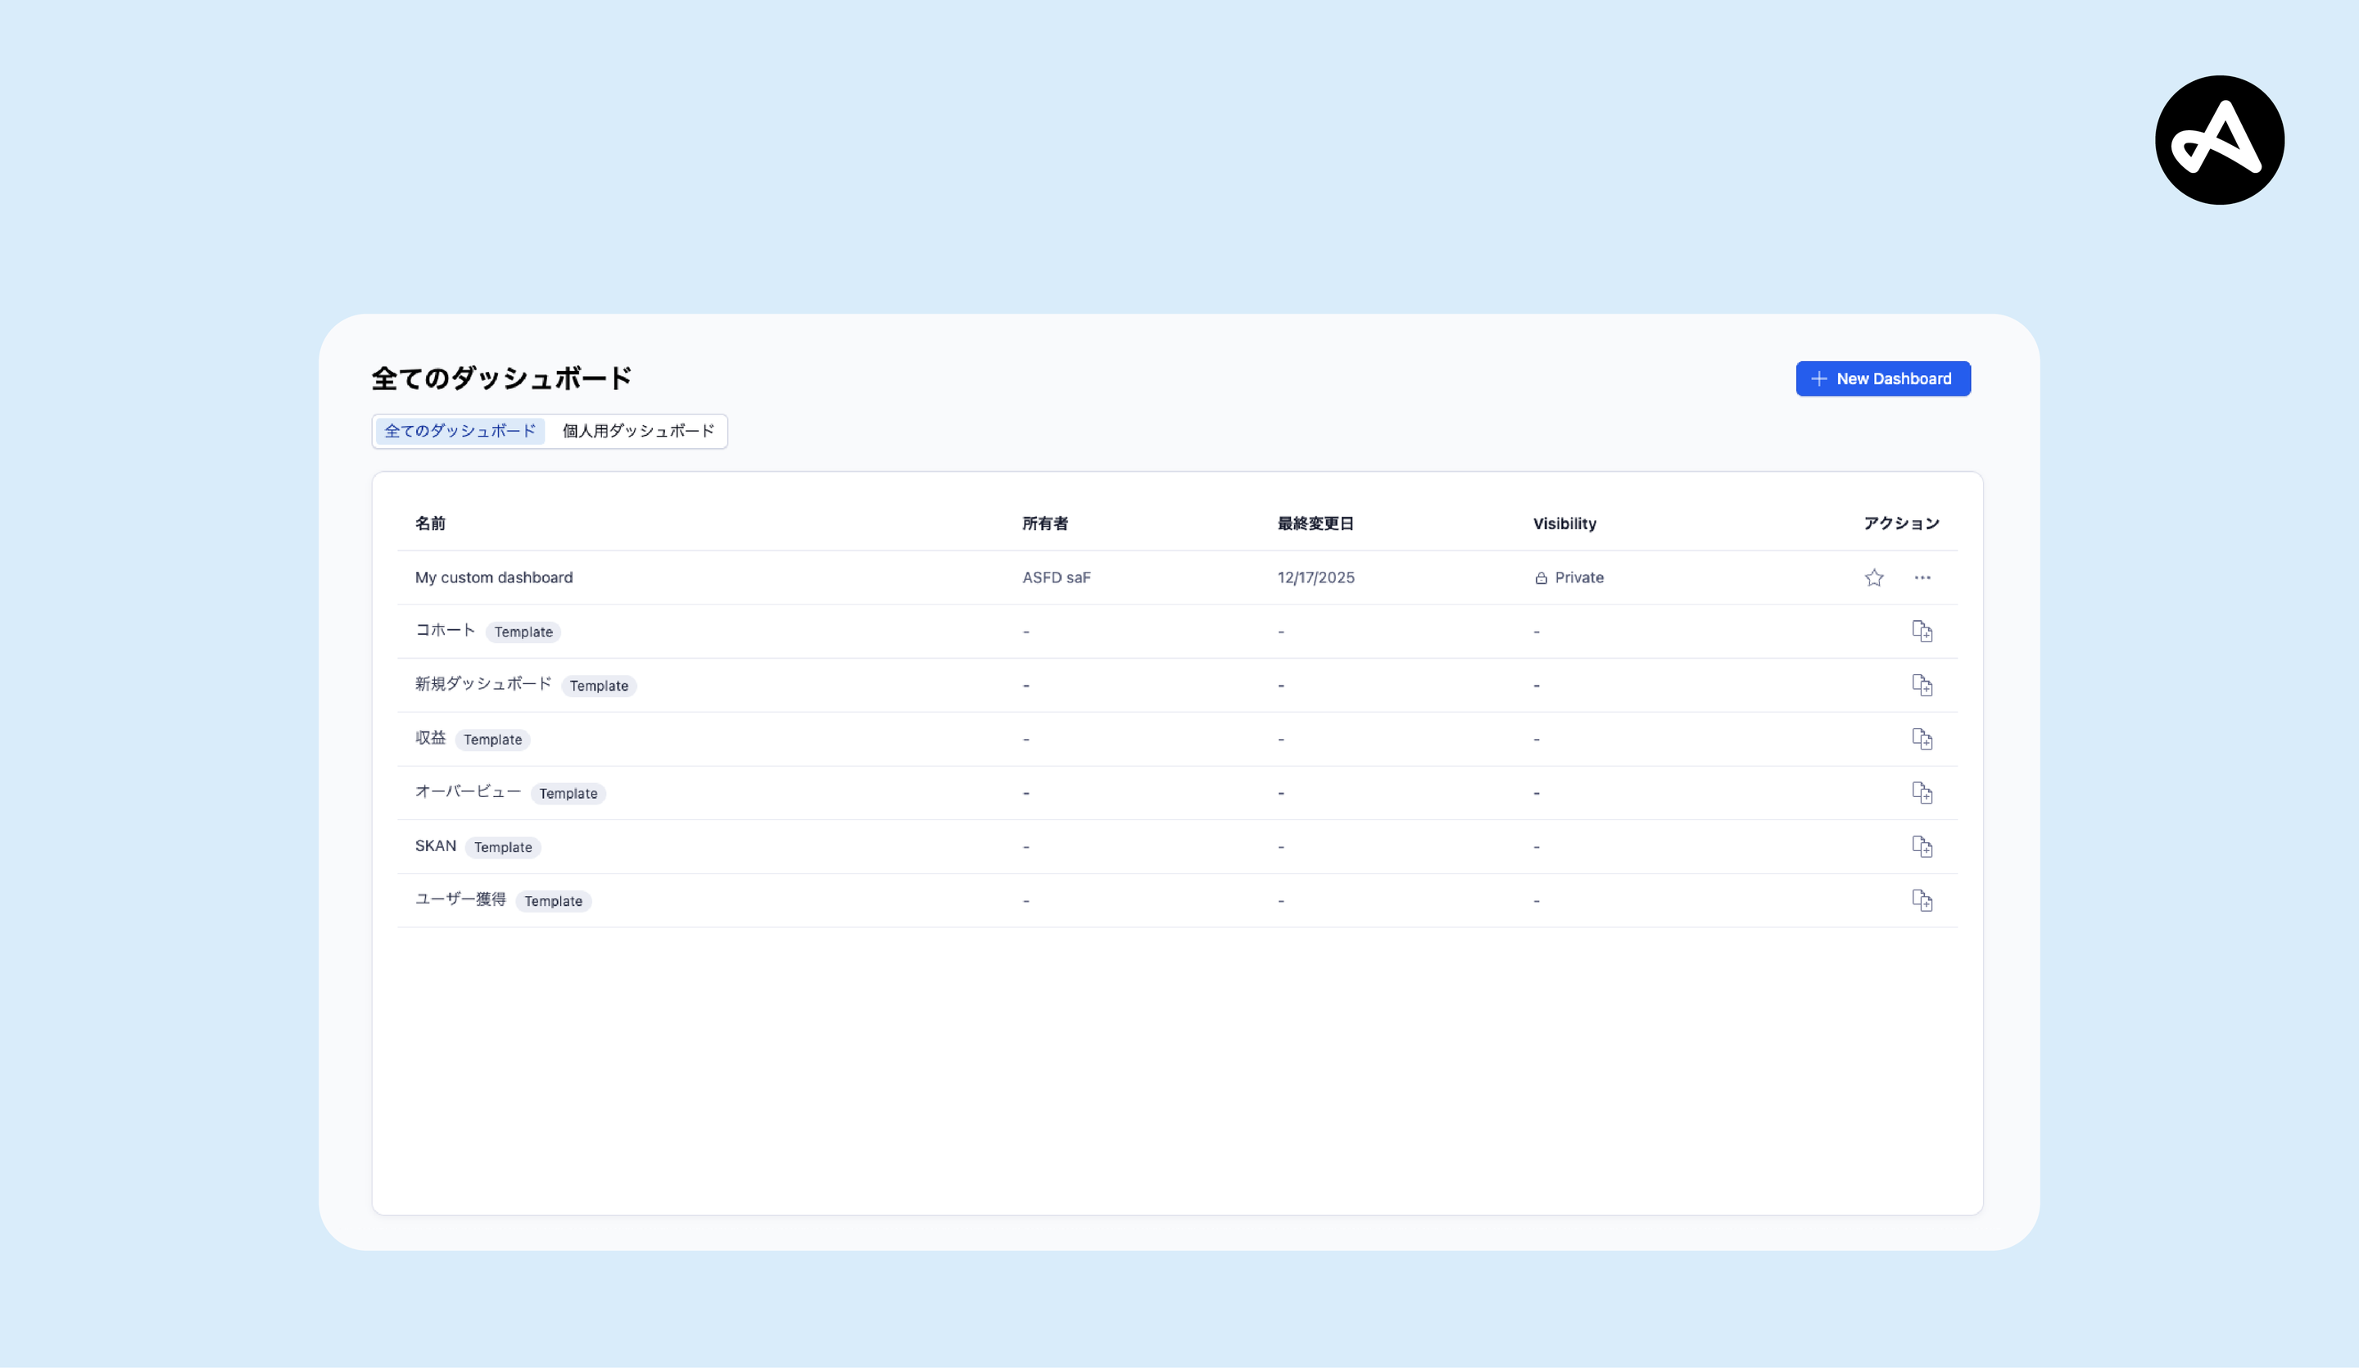Image resolution: width=2359 pixels, height=1368 pixels.
Task: Sort by 名前 column header
Action: (430, 523)
